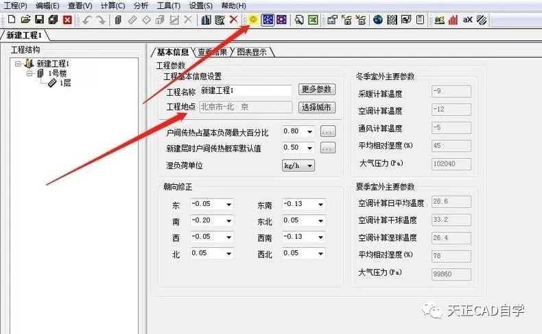The width and height of the screenshot is (542, 334).
Task: Open the 东南 orientation correction dropdown
Action: 321,205
